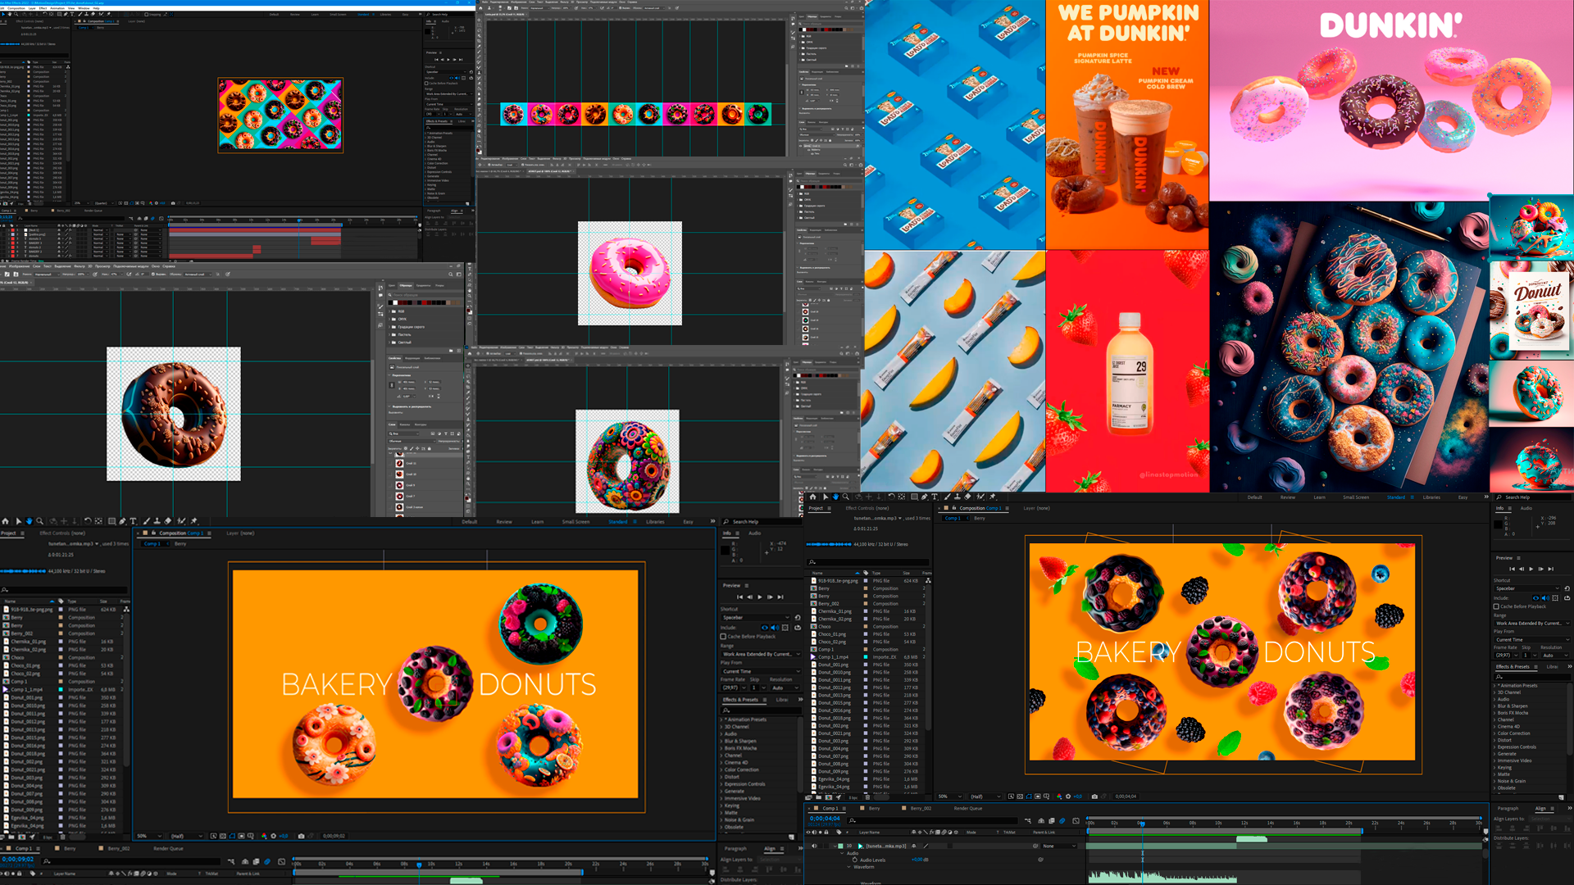Viewport: 1574px width, 885px height.
Task: Click the blue current-time indicator at 0;00;04;04
Action: point(1142,822)
